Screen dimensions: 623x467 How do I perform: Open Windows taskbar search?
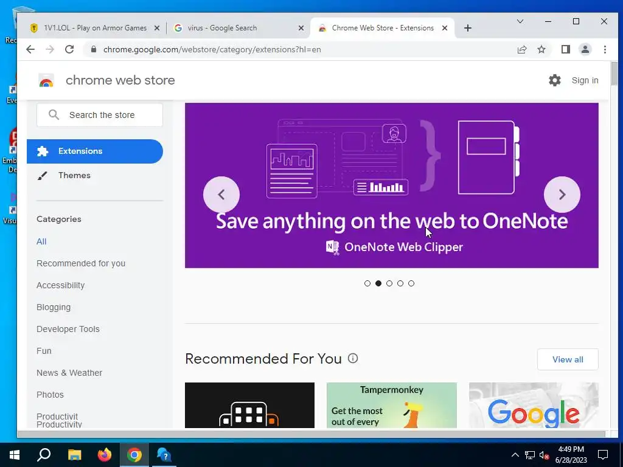coord(44,455)
